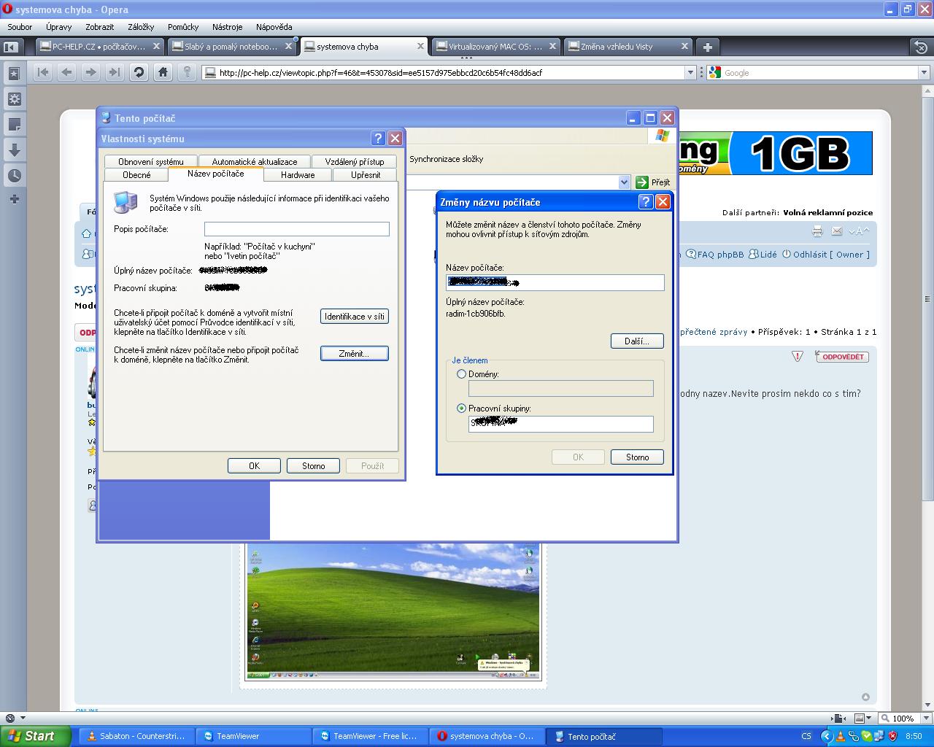Switch to the Automatické aktualizace tab
934x747 pixels.
pyautogui.click(x=255, y=162)
